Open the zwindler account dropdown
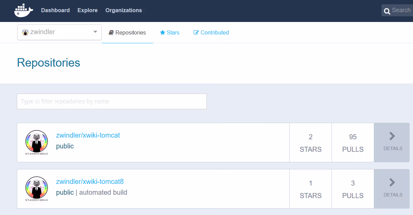The height and width of the screenshot is (215, 413). (x=59, y=32)
